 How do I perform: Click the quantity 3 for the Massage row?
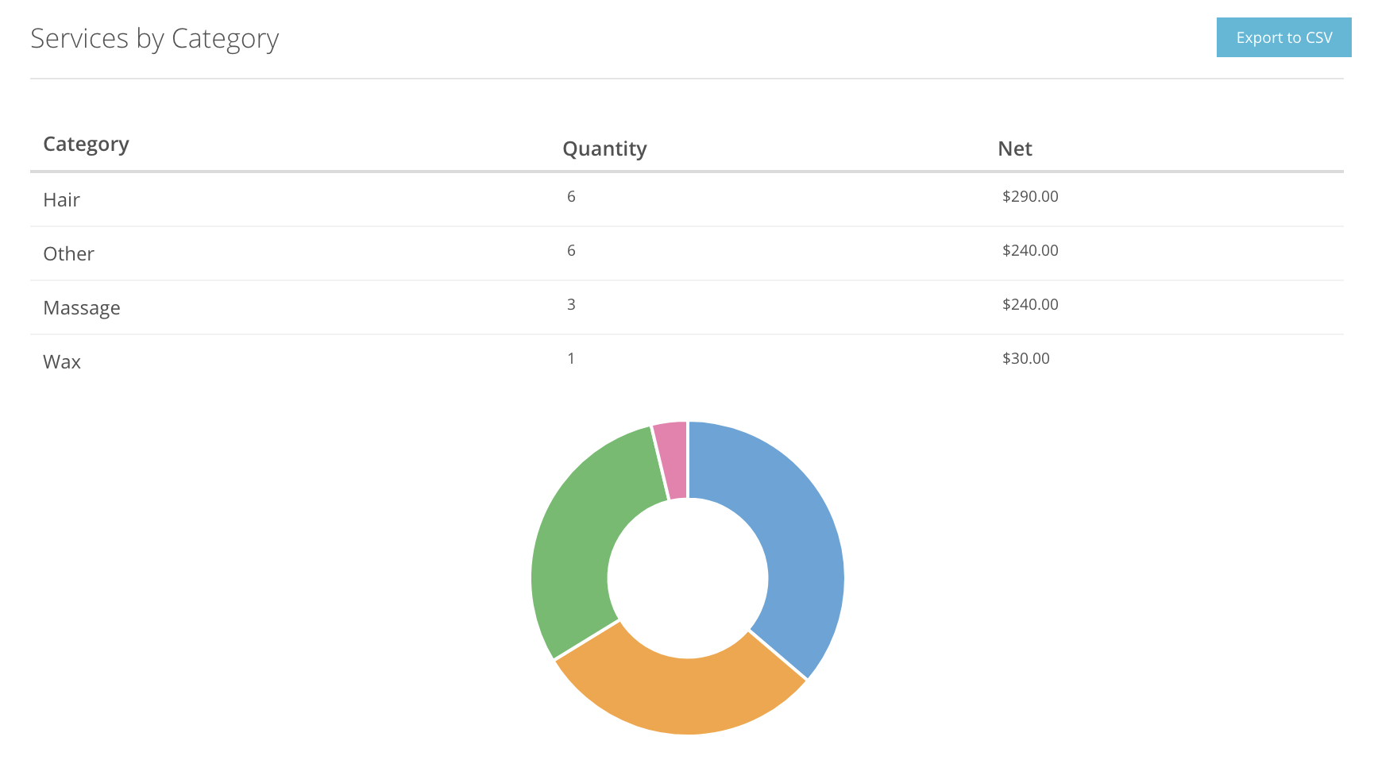(x=571, y=304)
